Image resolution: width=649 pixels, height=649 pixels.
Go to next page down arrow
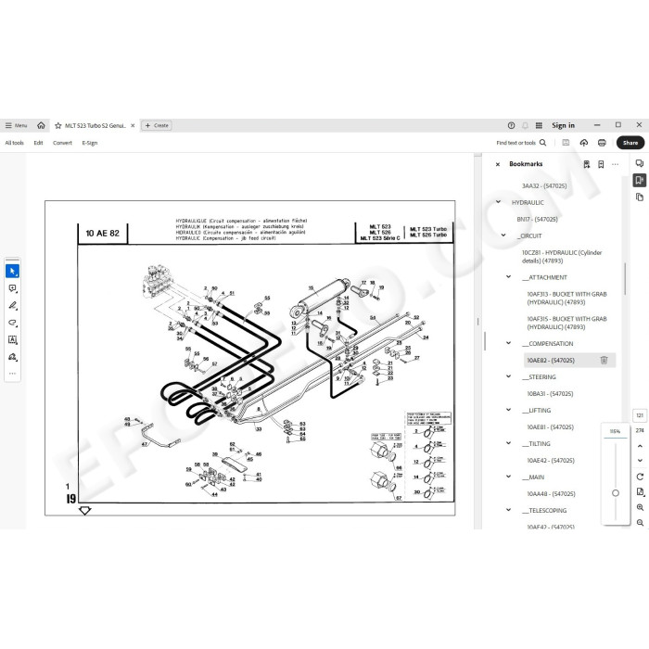coord(640,460)
